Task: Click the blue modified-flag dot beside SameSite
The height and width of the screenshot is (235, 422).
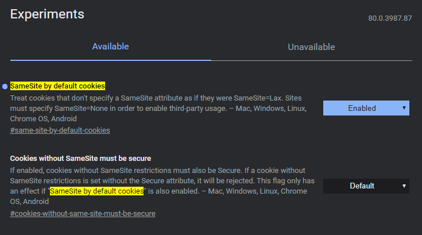Action: (x=5, y=86)
